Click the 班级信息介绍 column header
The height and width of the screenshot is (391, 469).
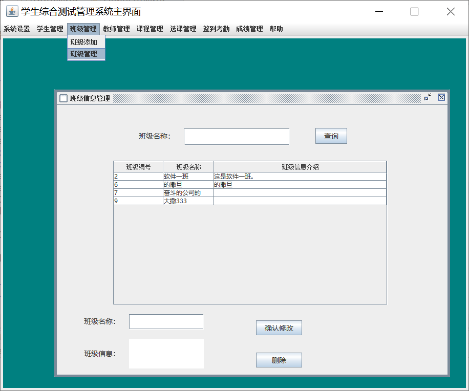tap(300, 167)
